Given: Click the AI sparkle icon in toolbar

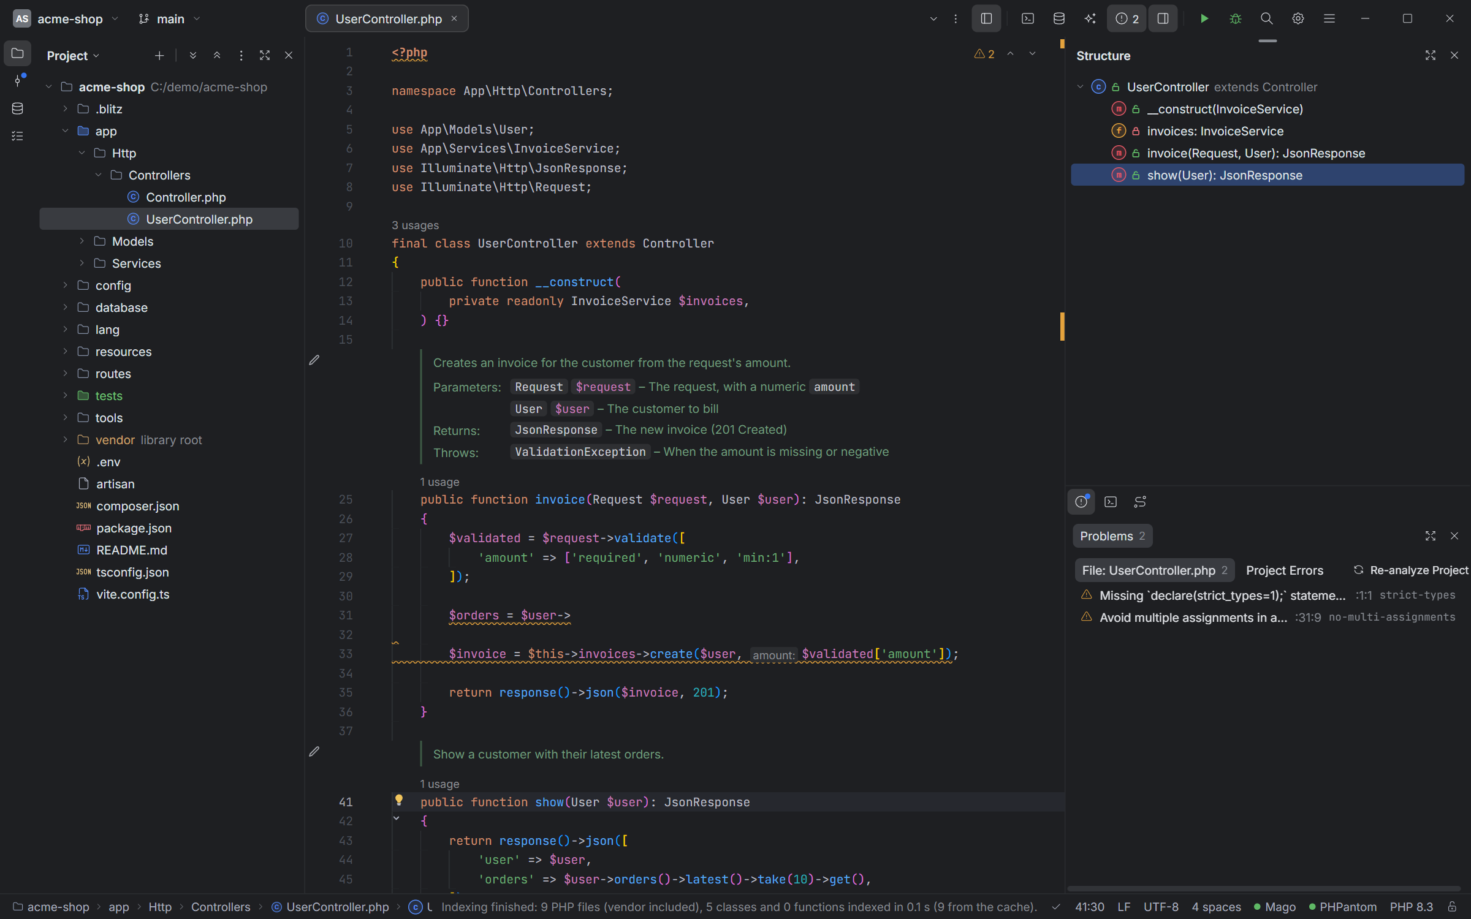Looking at the screenshot, I should pyautogui.click(x=1090, y=18).
